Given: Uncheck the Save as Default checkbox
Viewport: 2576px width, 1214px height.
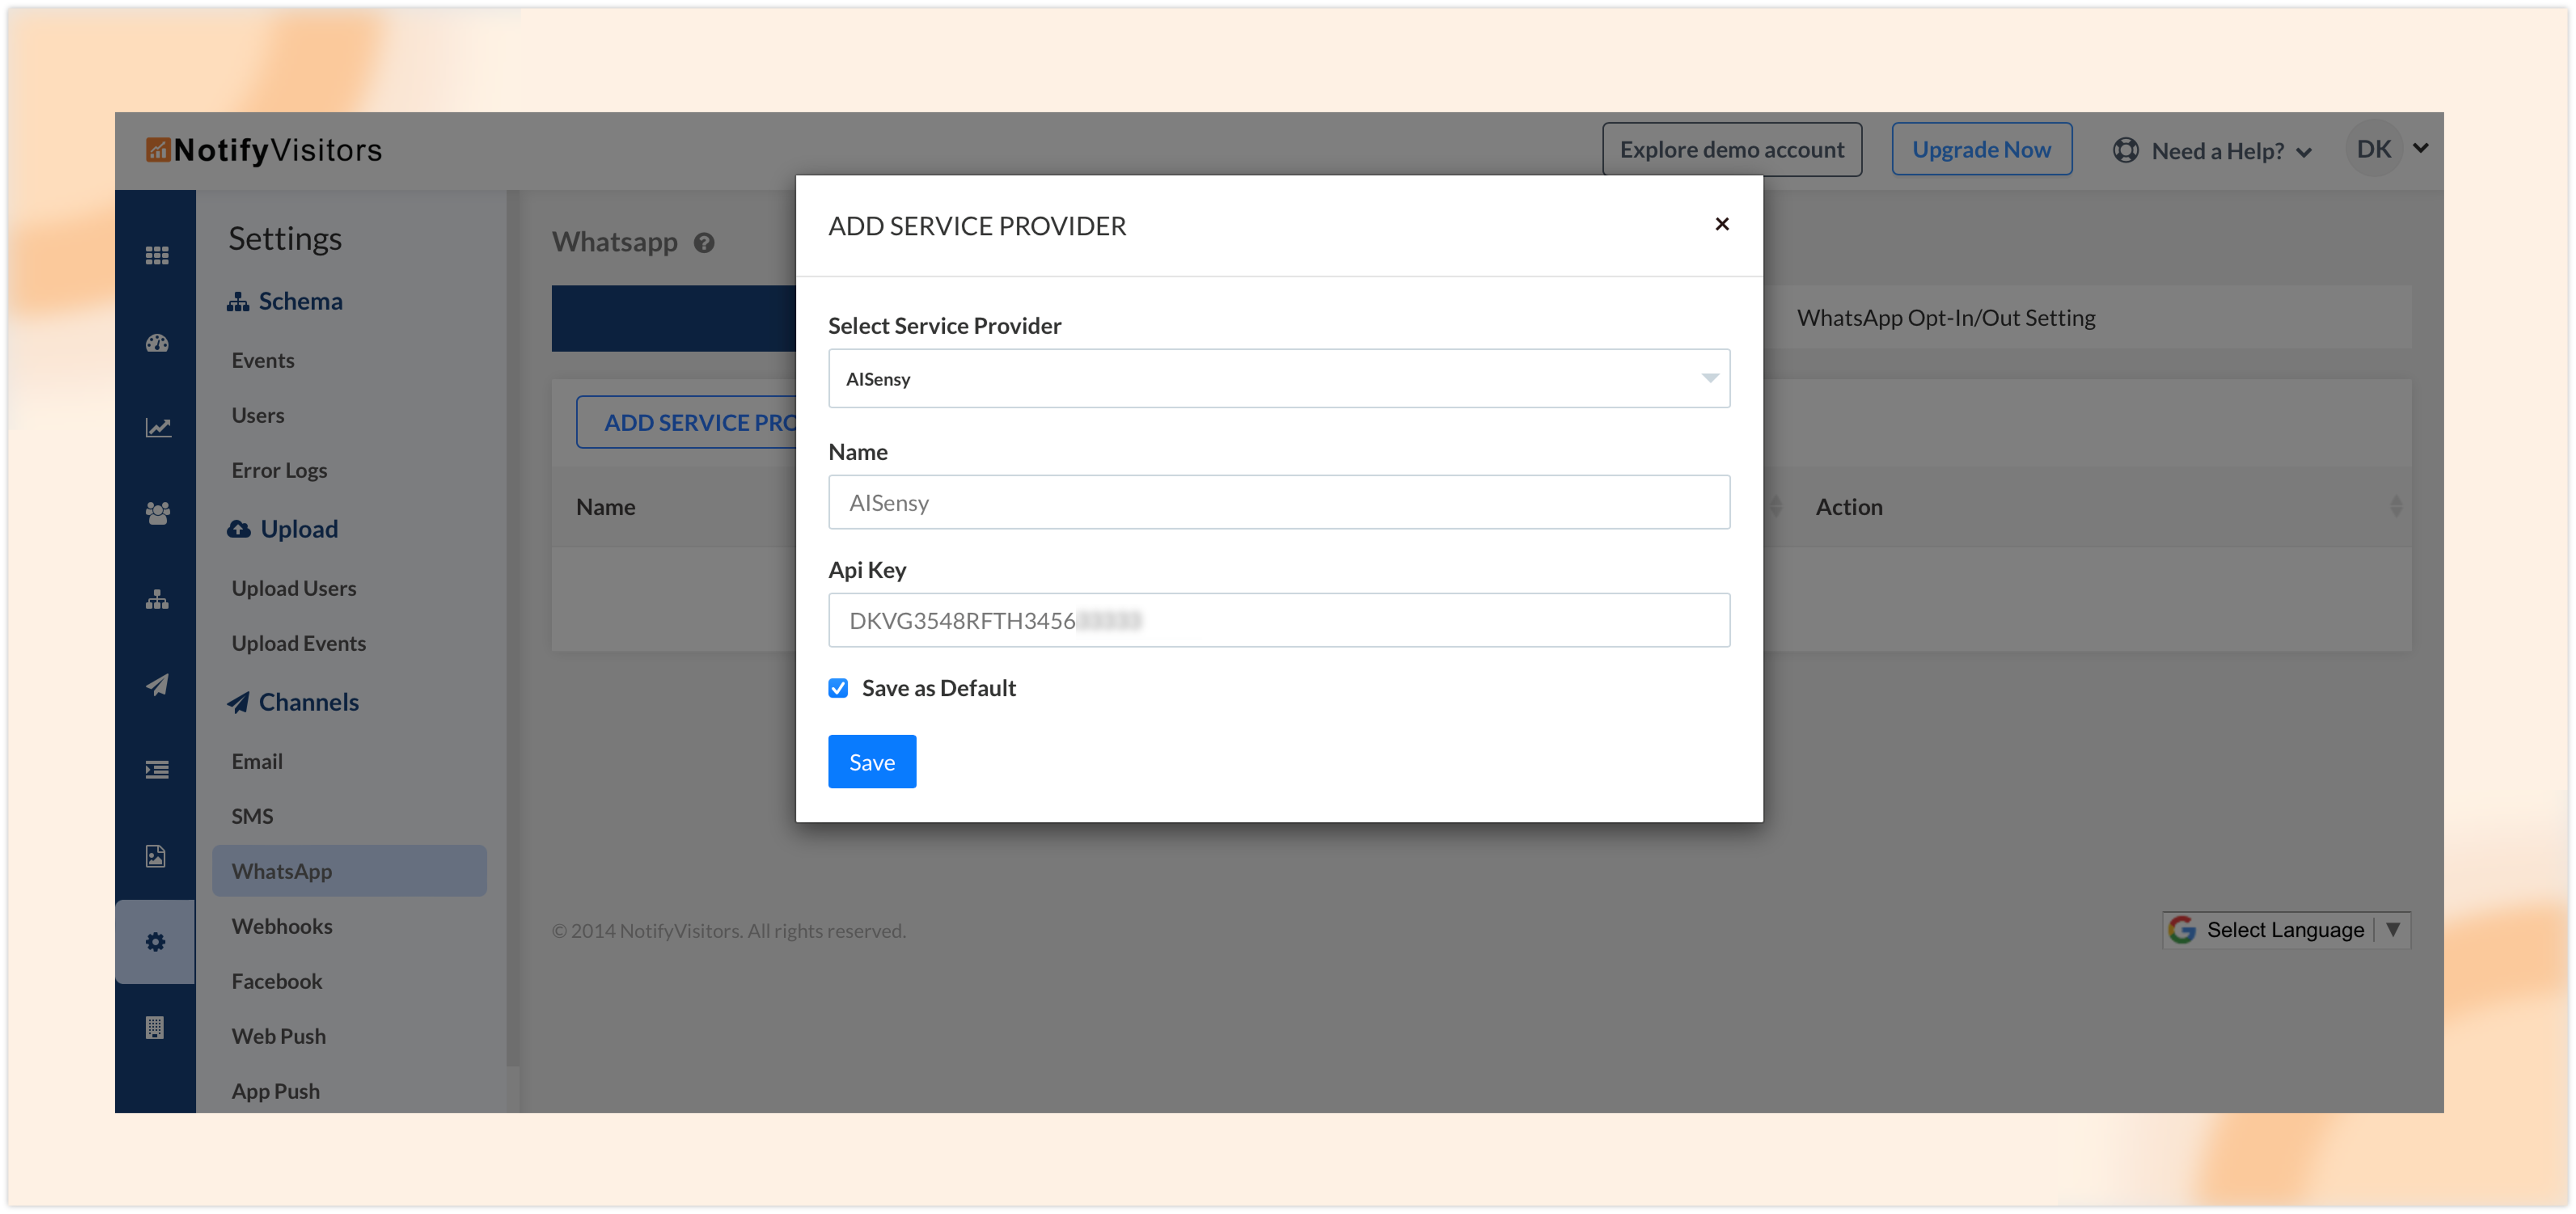Looking at the screenshot, I should coord(838,688).
